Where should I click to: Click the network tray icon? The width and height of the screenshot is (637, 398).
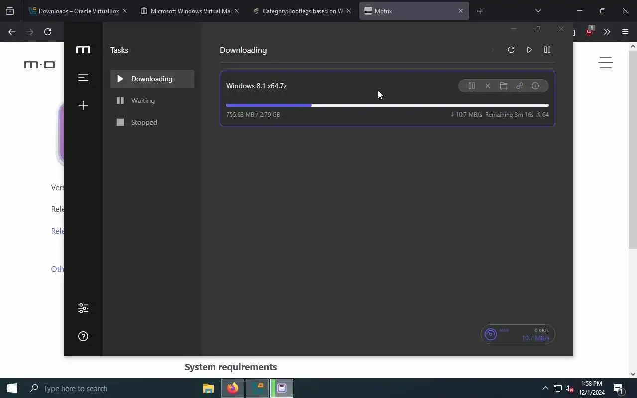point(558,388)
